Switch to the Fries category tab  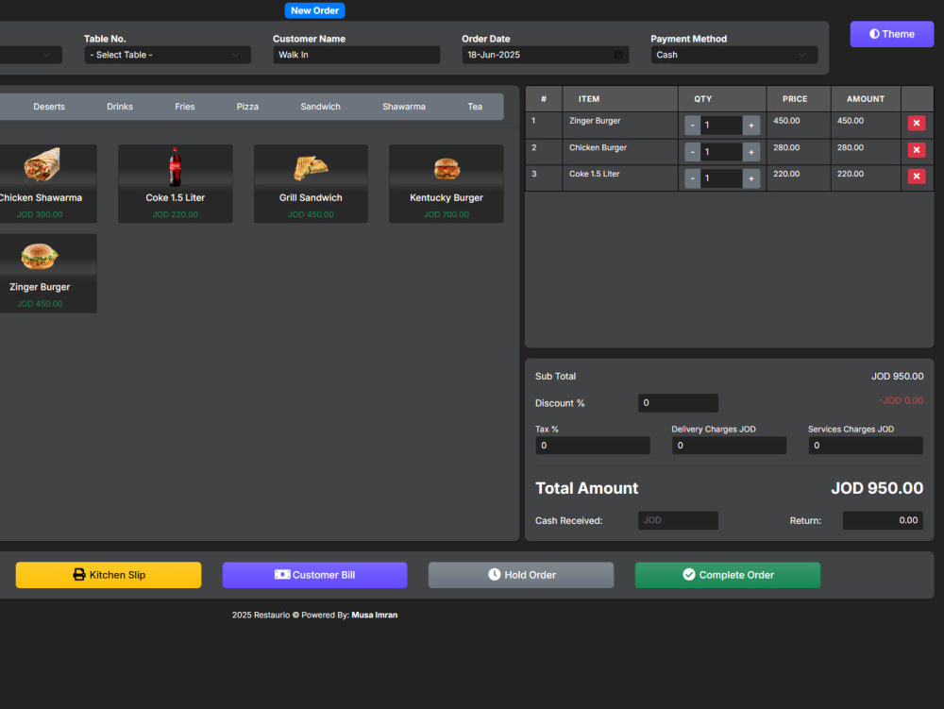(x=185, y=107)
